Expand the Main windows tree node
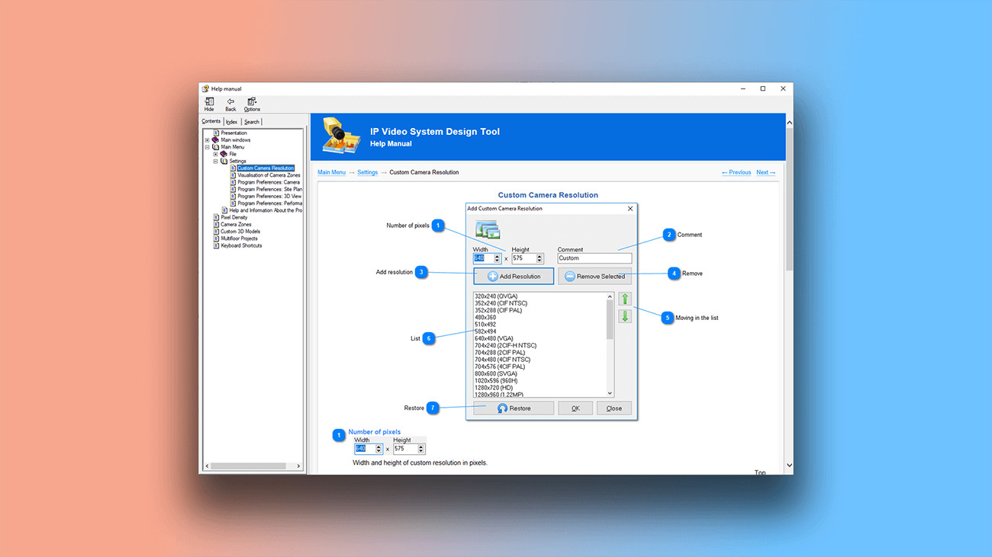 coord(207,139)
